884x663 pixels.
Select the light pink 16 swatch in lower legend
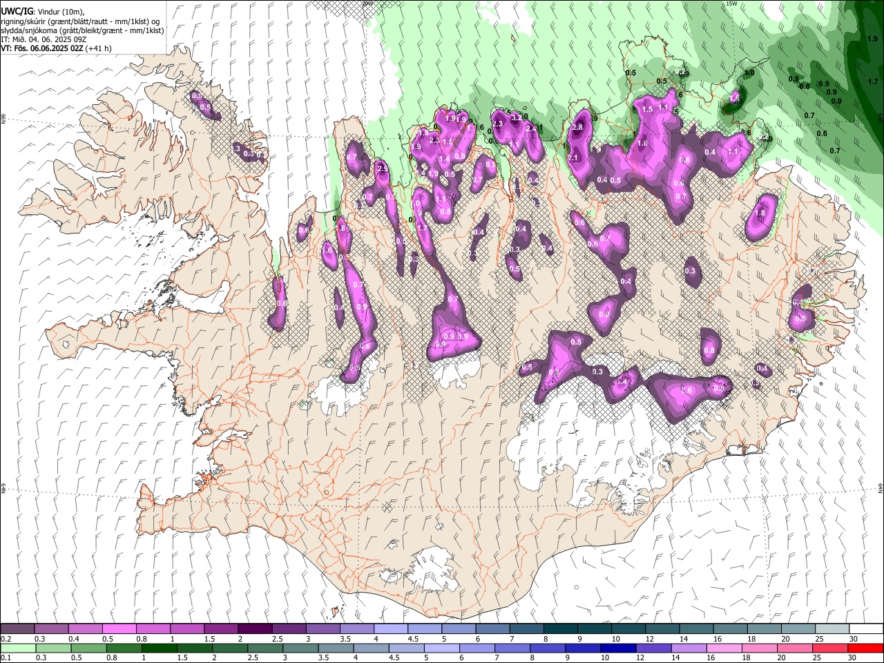724,648
